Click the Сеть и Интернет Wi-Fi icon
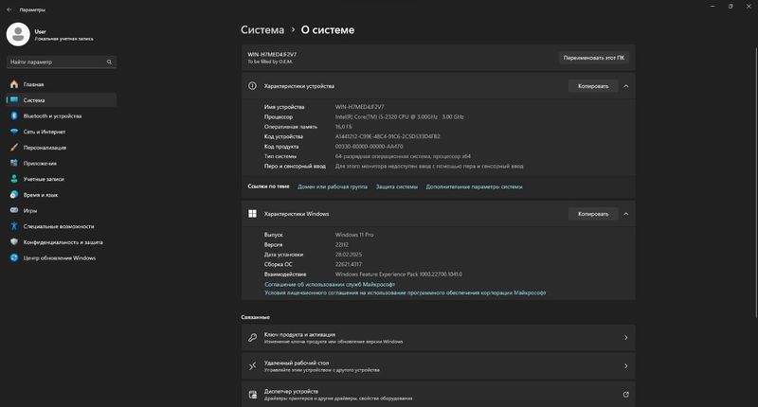Viewport: 758px width, 407px height. tap(14, 132)
